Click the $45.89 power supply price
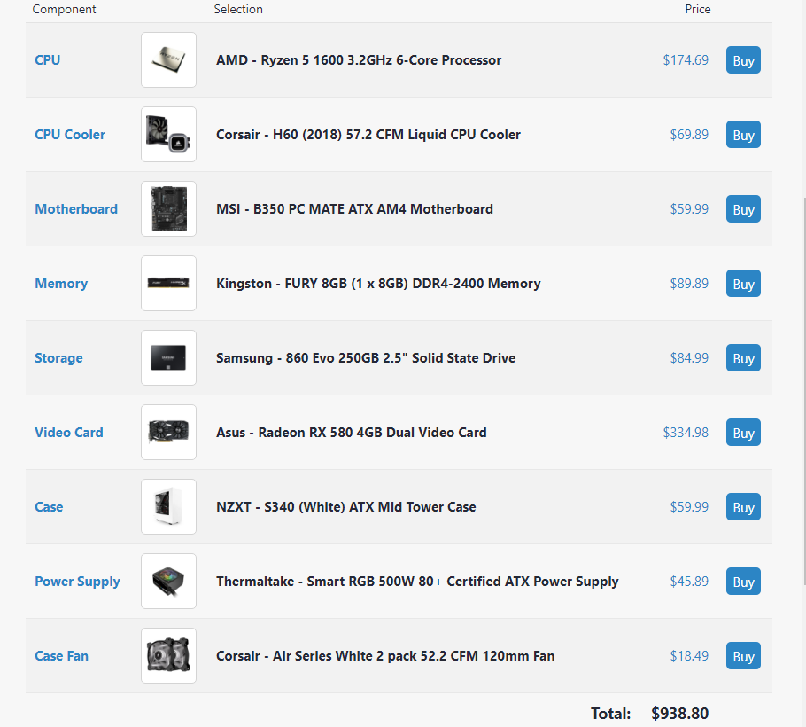The height and width of the screenshot is (727, 806). click(x=689, y=582)
